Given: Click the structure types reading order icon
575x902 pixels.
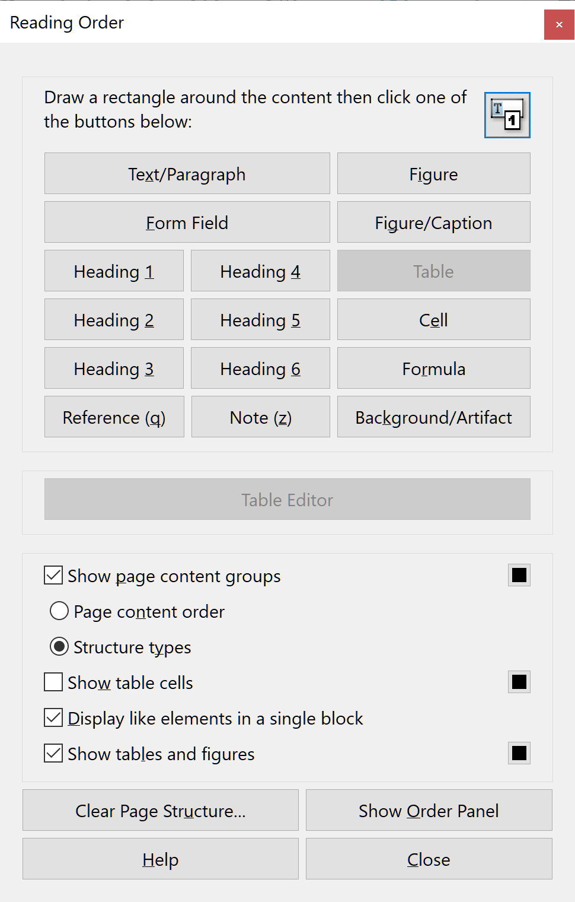Looking at the screenshot, I should click(x=507, y=115).
